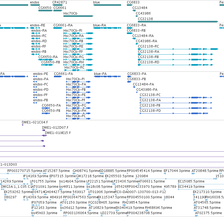Open EST EC15085.5prime
The image size is (224, 217).
(191, 181)
